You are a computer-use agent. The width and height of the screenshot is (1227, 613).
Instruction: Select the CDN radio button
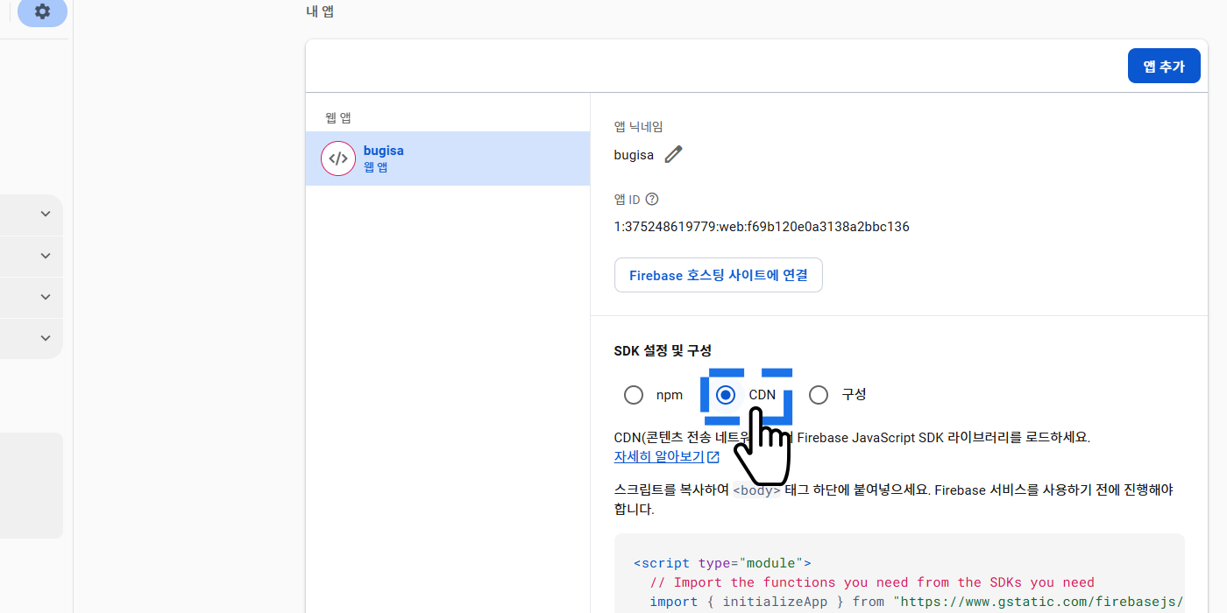[726, 395]
